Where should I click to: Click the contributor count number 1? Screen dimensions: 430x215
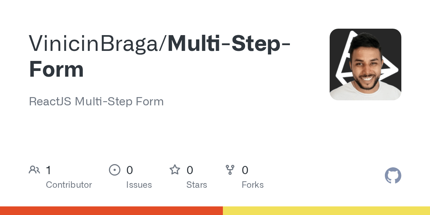pos(48,170)
